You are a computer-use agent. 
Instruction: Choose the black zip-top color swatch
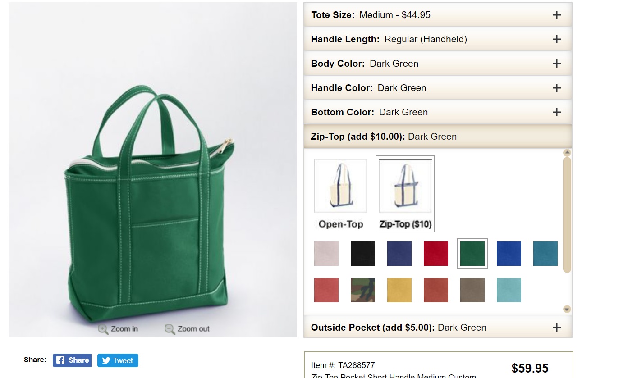tap(363, 254)
